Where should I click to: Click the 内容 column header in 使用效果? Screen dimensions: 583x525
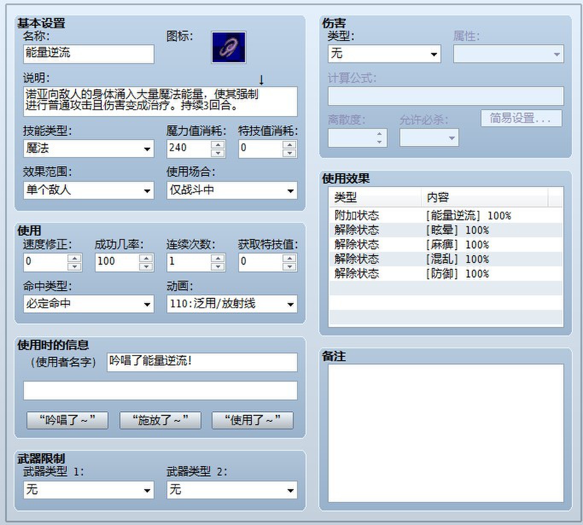(484, 197)
